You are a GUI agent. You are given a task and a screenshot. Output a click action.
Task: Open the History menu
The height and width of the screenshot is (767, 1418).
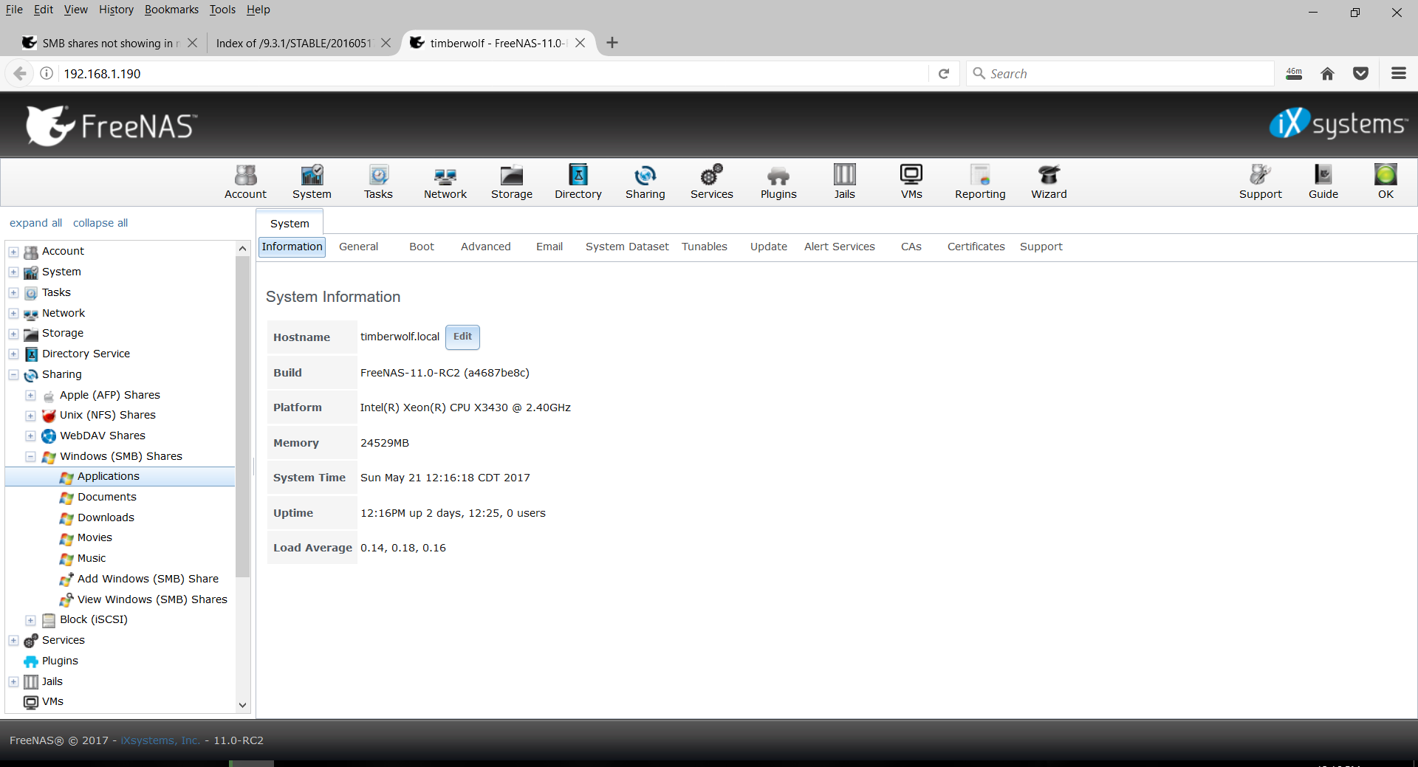tap(116, 10)
